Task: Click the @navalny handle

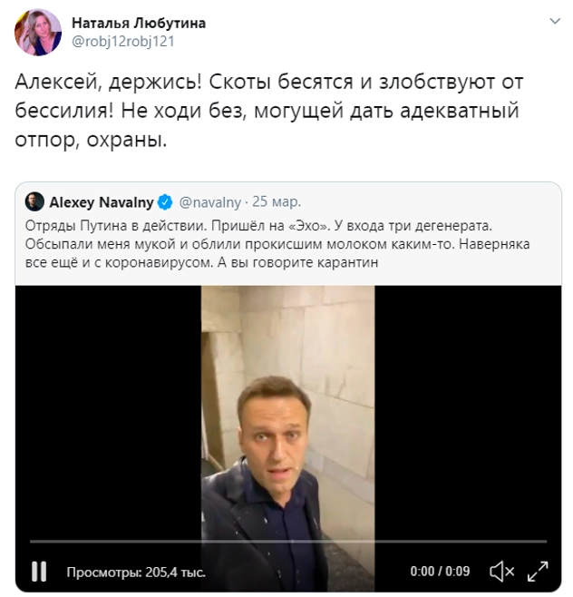Action: (210, 202)
